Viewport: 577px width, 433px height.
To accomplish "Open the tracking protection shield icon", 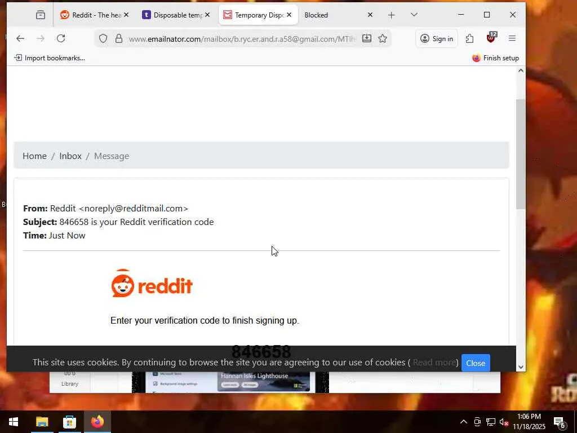I will coord(104,39).
